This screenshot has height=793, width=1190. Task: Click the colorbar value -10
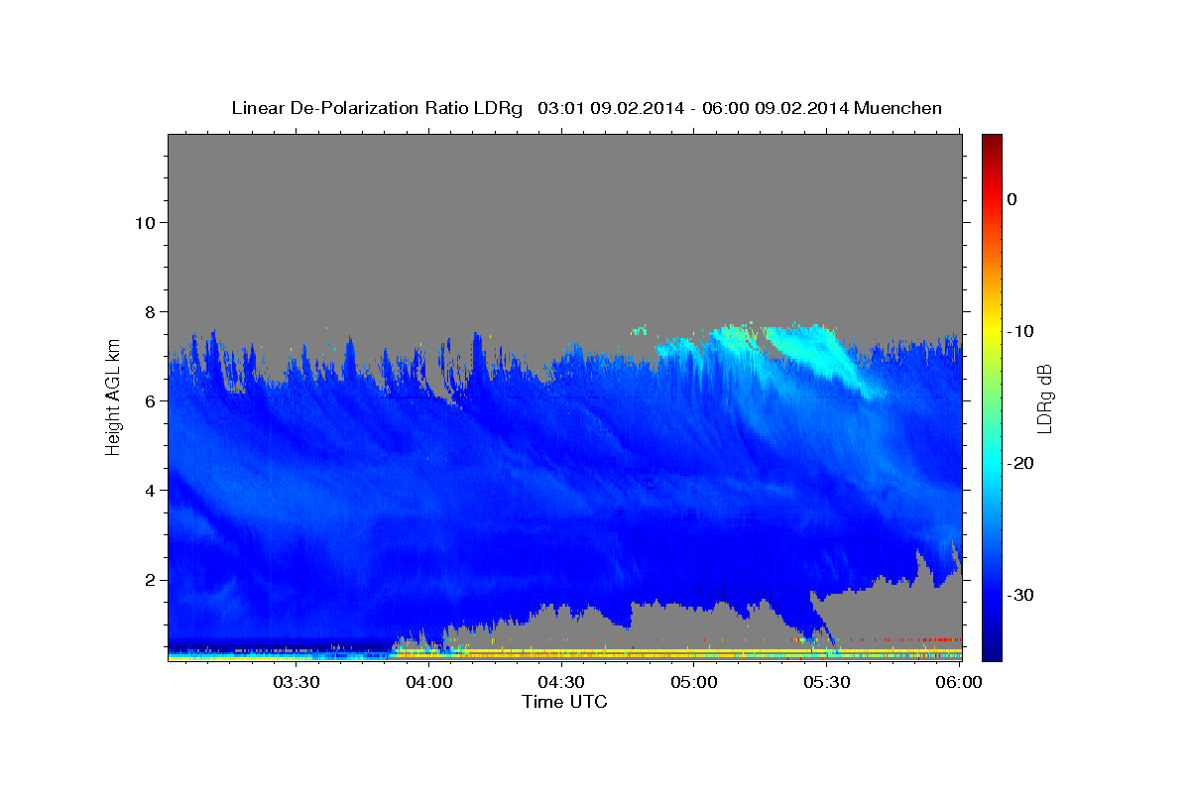[x=1019, y=331]
